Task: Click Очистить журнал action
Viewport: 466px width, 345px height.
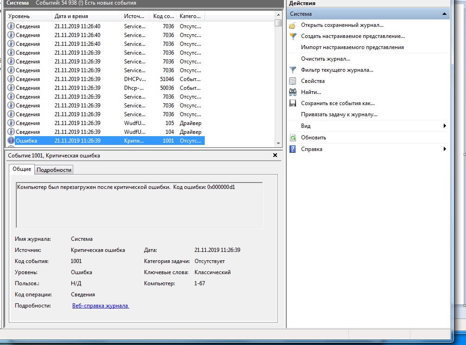Action: tap(325, 59)
